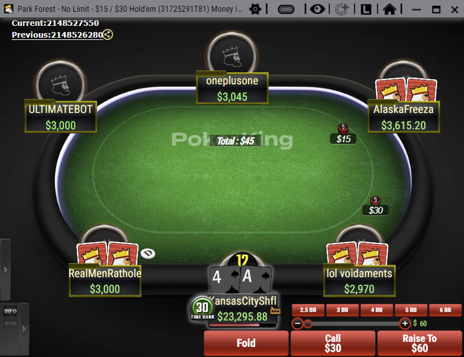Image resolution: width=464 pixels, height=357 pixels.
Task: Open previous hand 2148526280 link
Action: click(57, 35)
